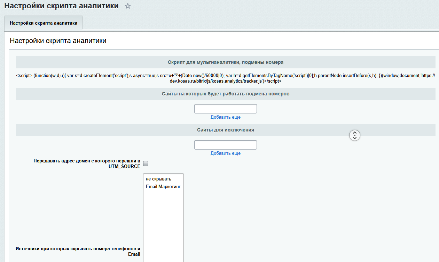Click the 'Скрипт для мультианалитики, подмены номера' header
This screenshot has width=439, height=262.
(226, 62)
